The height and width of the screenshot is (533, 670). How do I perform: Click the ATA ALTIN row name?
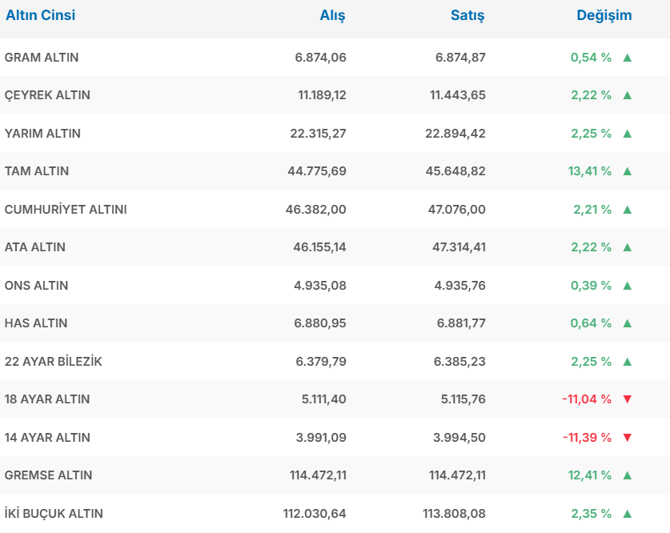pos(35,247)
